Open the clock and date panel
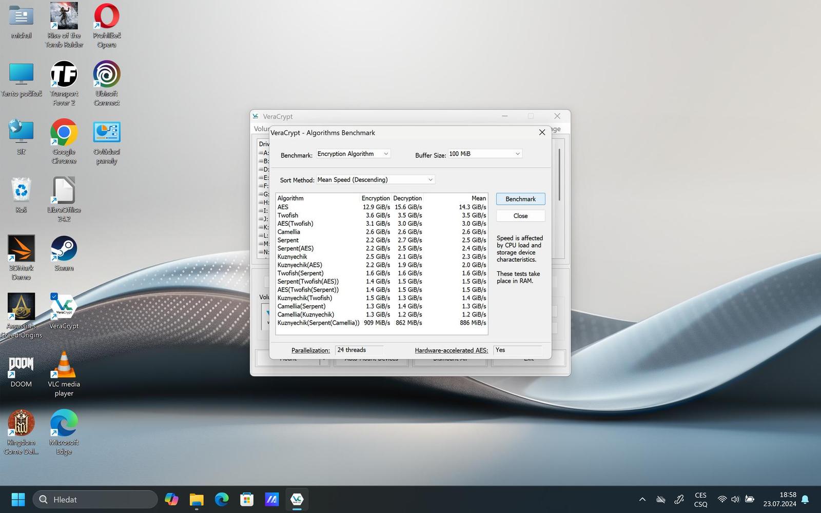Screen dimensions: 821x513 pos(779,499)
